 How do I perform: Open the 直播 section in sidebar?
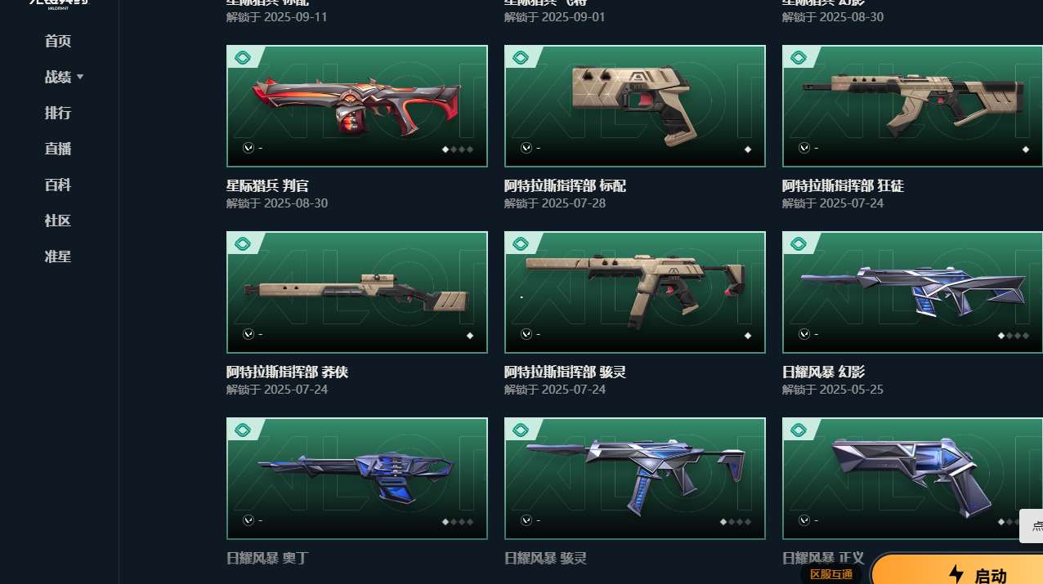58,149
